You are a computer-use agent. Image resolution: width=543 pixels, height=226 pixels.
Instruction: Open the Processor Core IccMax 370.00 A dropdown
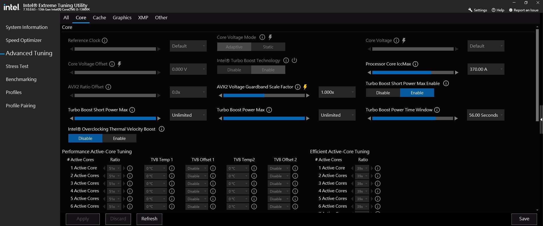(x=485, y=69)
